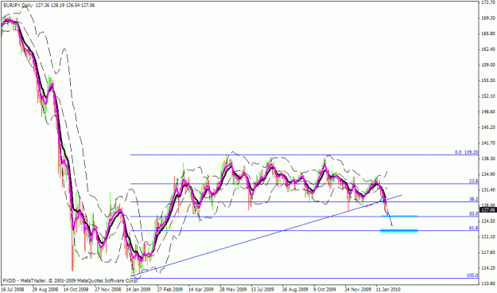Screen dimensions: 497x293
Task: Click the 124.50 price axis label
Action: coord(488,221)
